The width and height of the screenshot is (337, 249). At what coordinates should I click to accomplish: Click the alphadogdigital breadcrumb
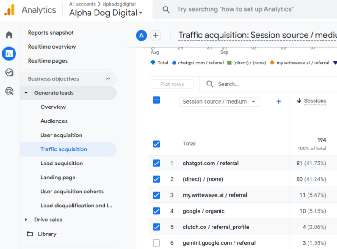[x=119, y=4]
